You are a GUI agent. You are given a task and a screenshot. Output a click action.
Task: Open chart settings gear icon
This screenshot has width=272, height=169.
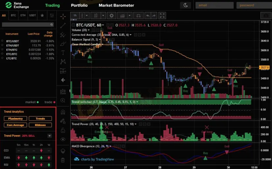click(111, 15)
